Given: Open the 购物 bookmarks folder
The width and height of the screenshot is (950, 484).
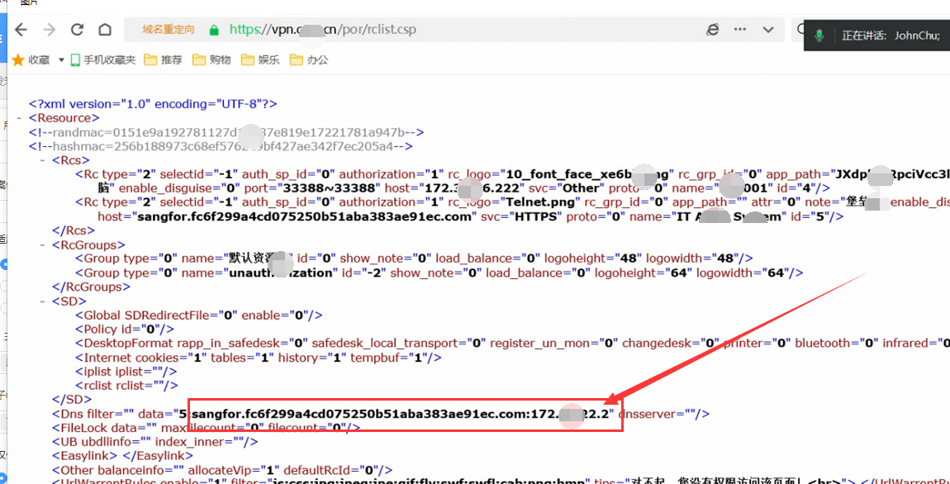Looking at the screenshot, I should [211, 59].
